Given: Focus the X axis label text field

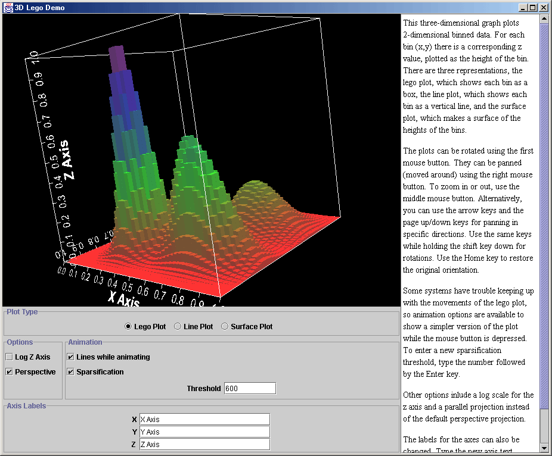Looking at the screenshot, I should pos(204,420).
